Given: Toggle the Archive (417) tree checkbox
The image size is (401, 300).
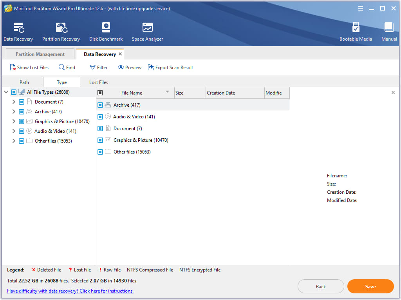Looking at the screenshot, I should [22, 111].
